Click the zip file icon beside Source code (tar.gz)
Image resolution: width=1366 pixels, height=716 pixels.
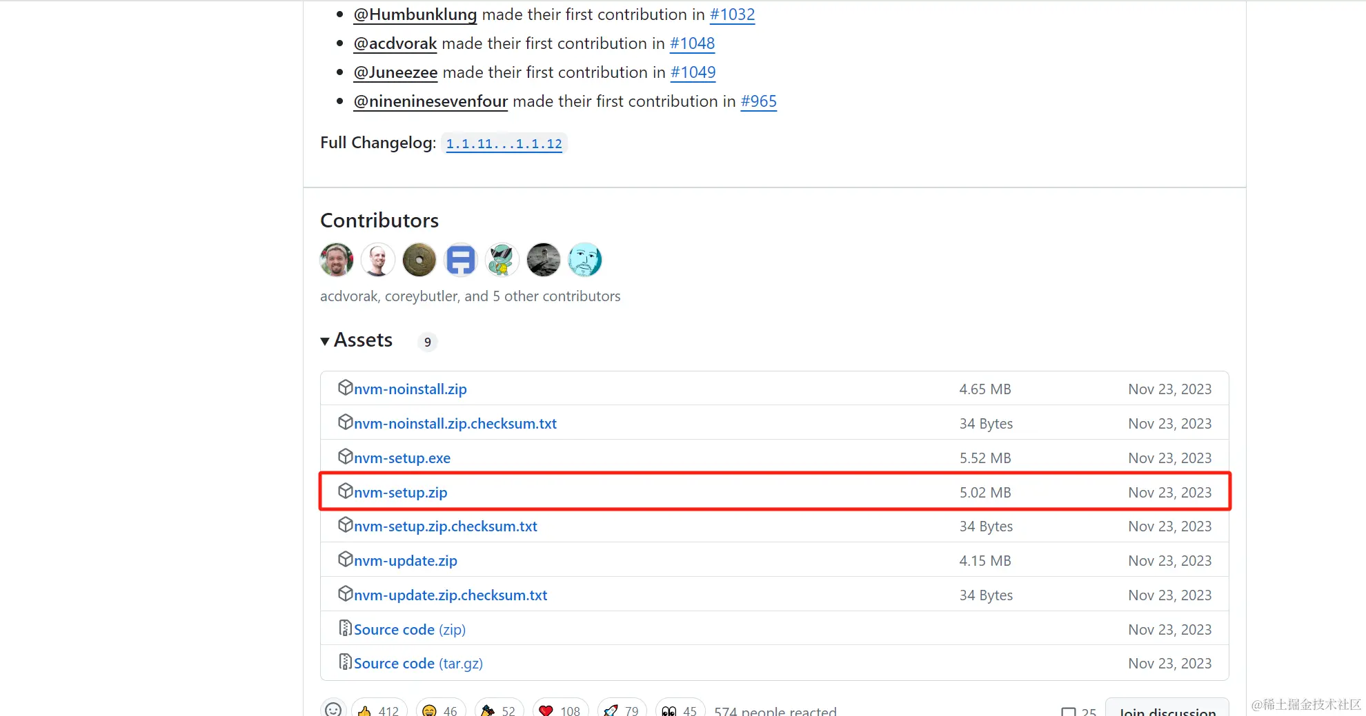(345, 662)
